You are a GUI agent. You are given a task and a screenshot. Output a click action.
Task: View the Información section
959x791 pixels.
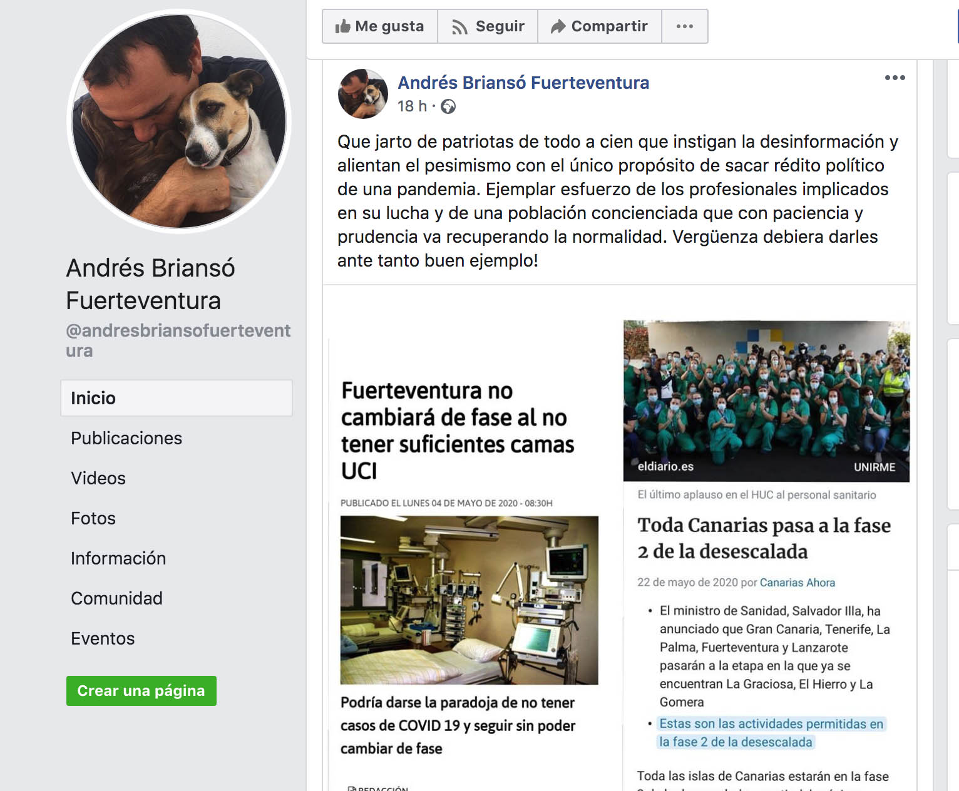tap(118, 558)
